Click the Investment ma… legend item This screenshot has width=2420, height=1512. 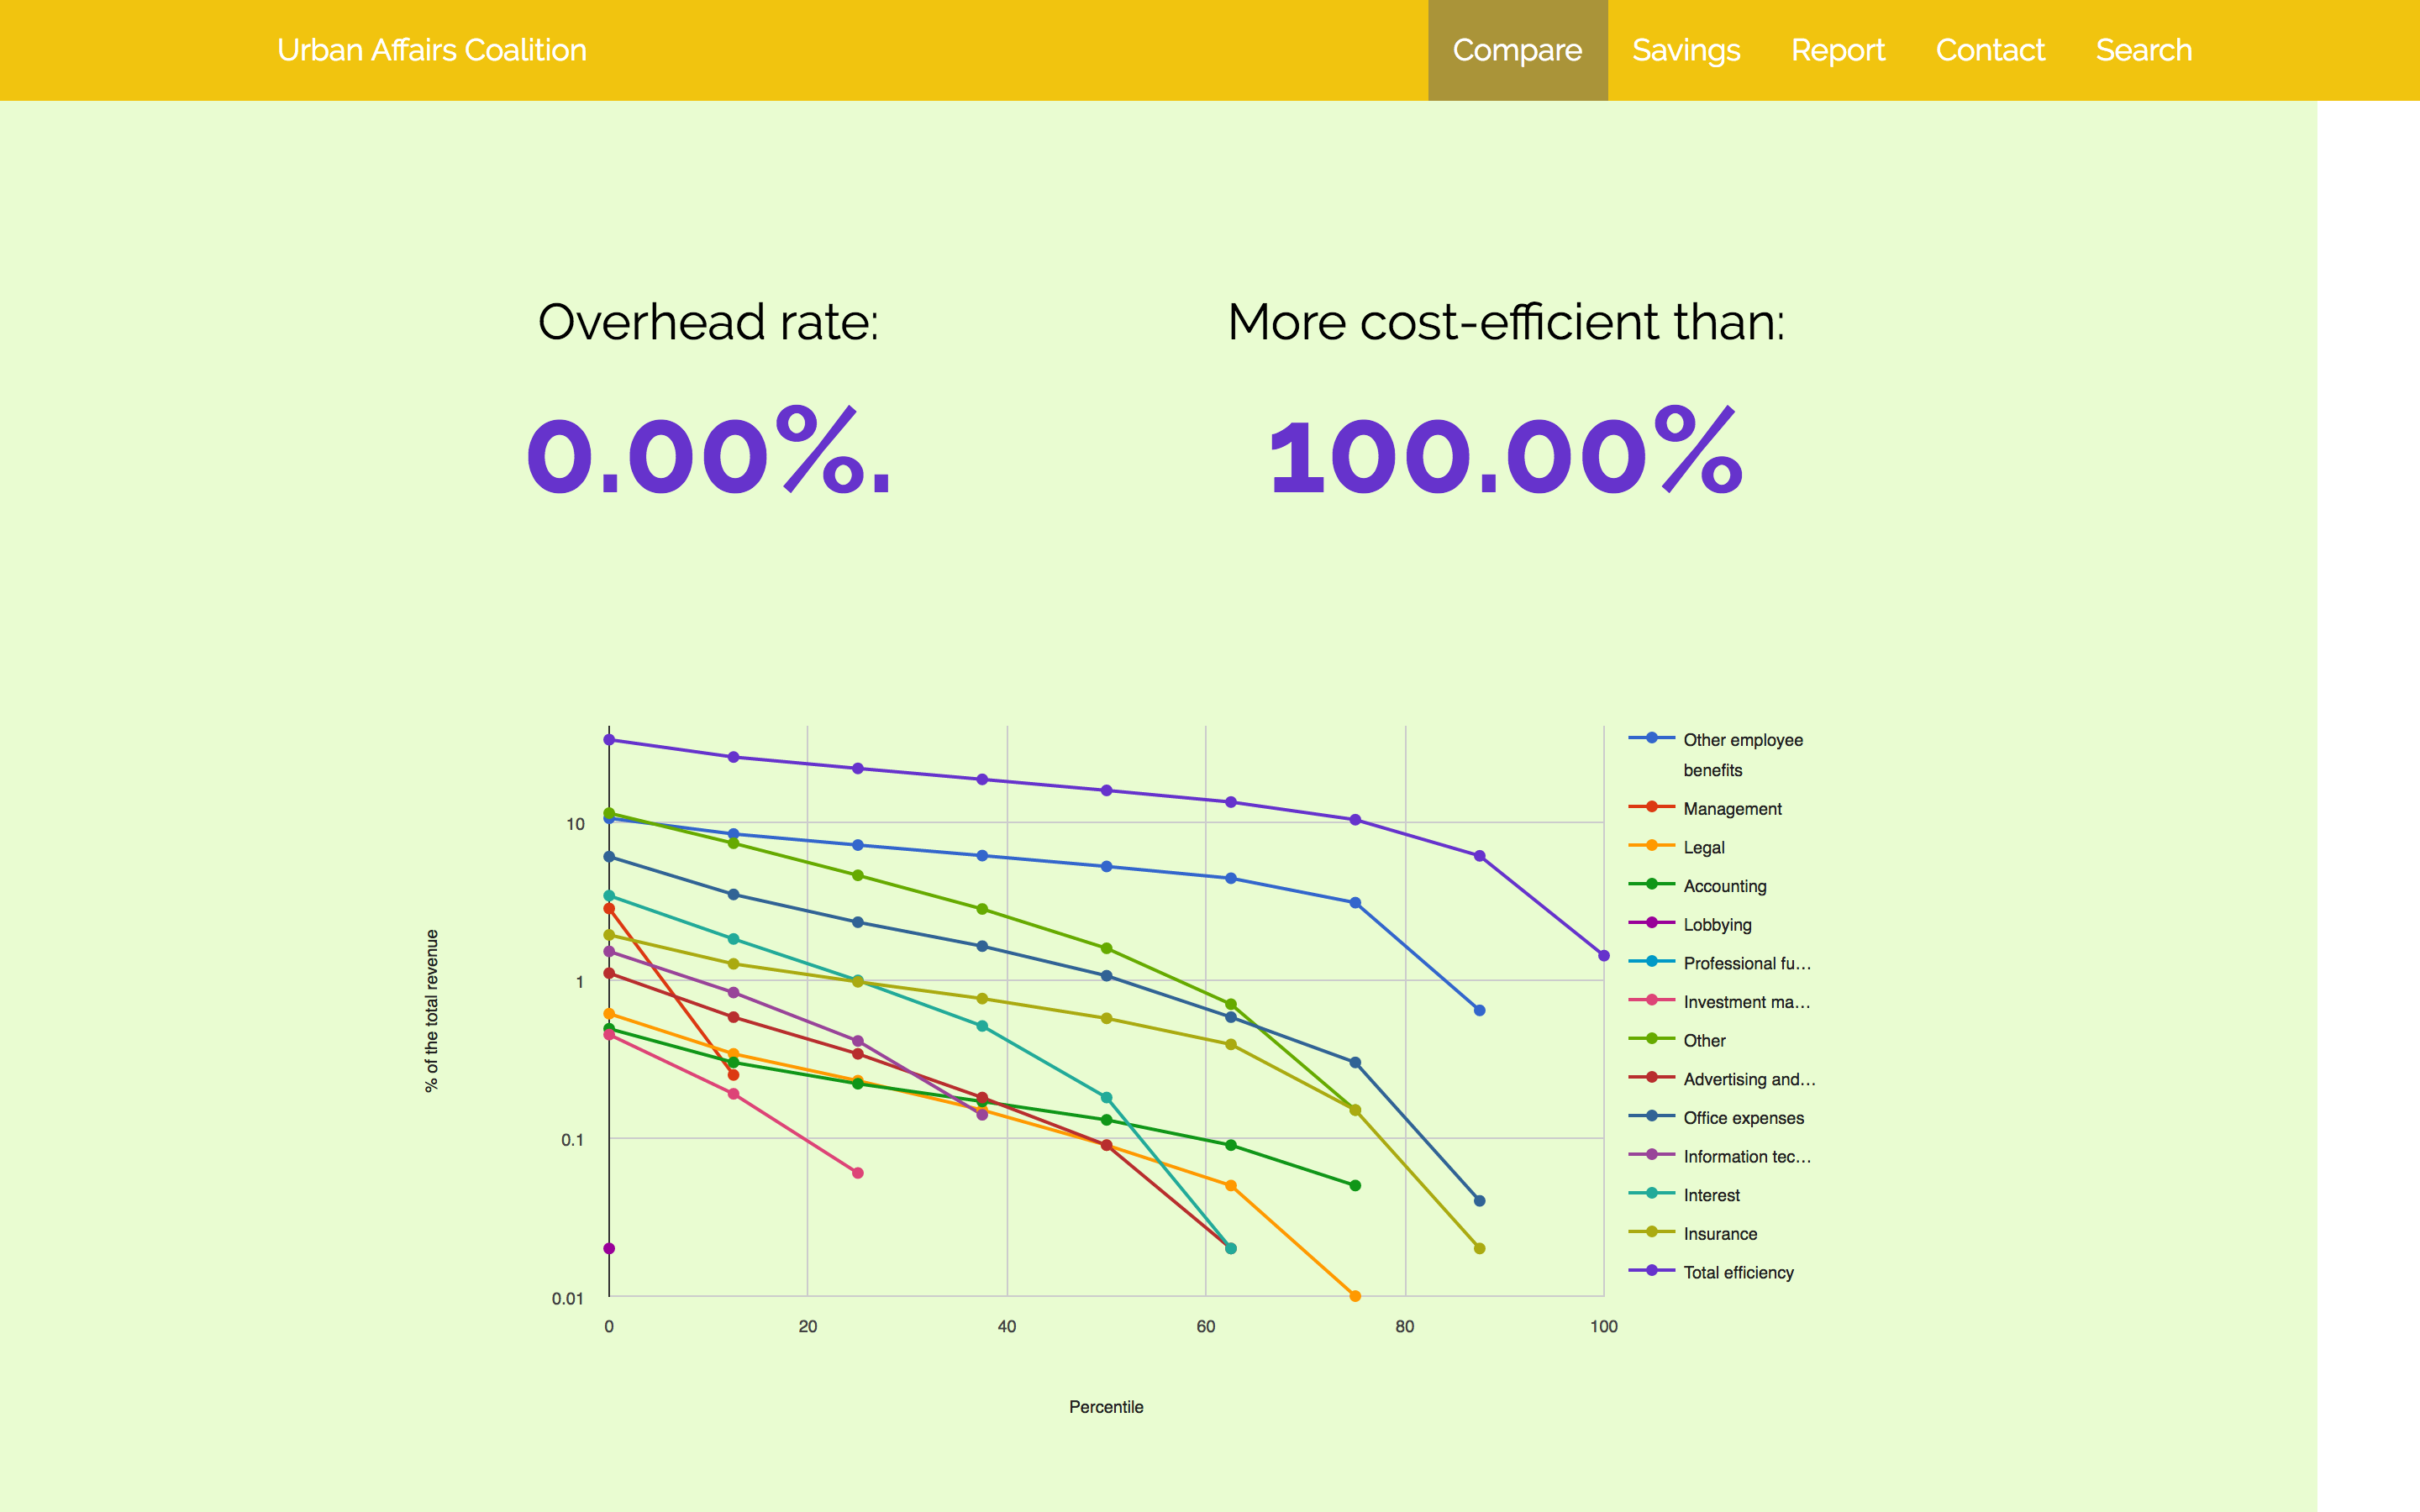click(x=1746, y=1002)
